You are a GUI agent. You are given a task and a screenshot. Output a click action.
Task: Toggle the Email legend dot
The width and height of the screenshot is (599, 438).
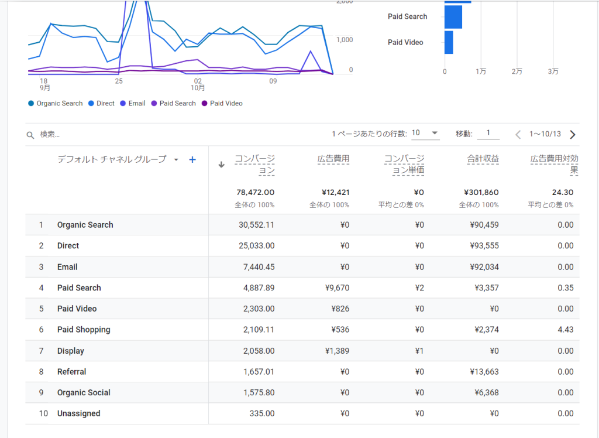[123, 103]
